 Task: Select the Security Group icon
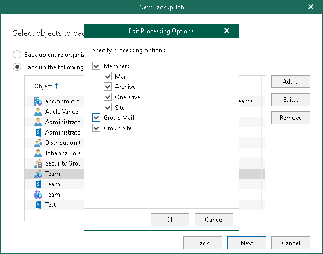click(x=38, y=163)
